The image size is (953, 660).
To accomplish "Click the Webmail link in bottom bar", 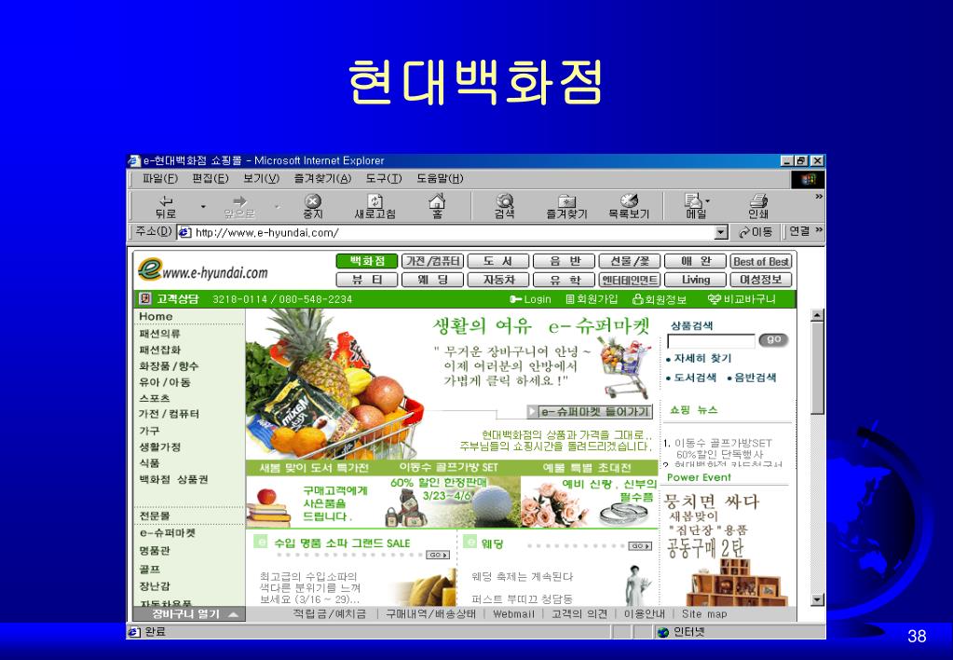I will (513, 614).
